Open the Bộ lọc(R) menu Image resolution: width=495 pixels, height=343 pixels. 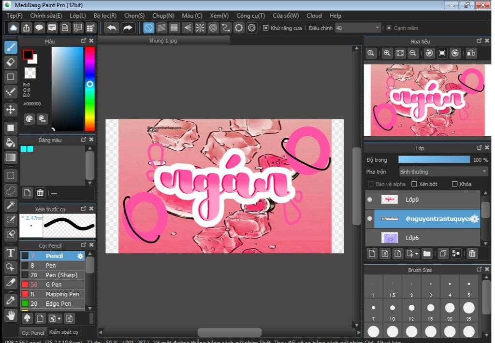[105, 15]
